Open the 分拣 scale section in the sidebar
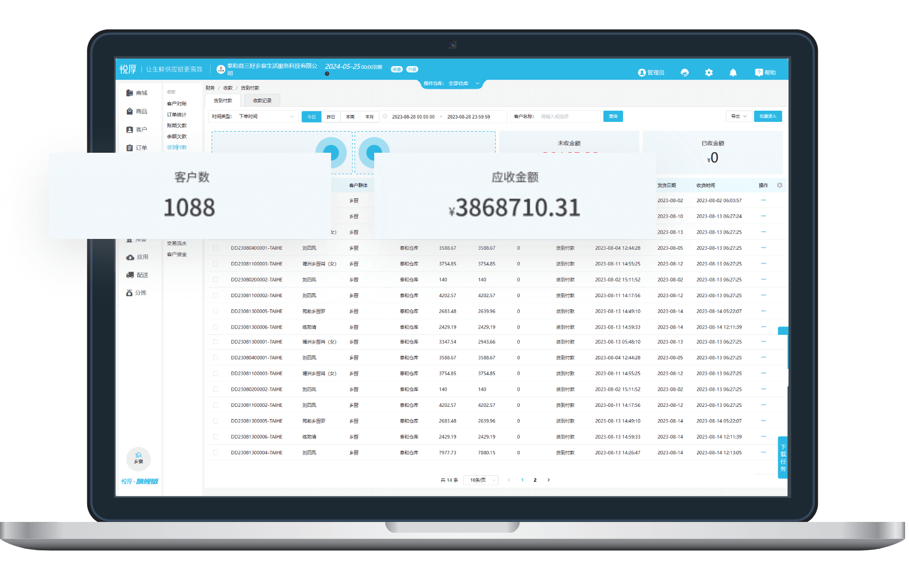 click(x=137, y=293)
